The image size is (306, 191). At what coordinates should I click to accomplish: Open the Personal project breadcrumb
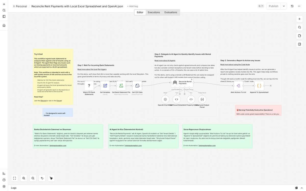tap(20, 6)
